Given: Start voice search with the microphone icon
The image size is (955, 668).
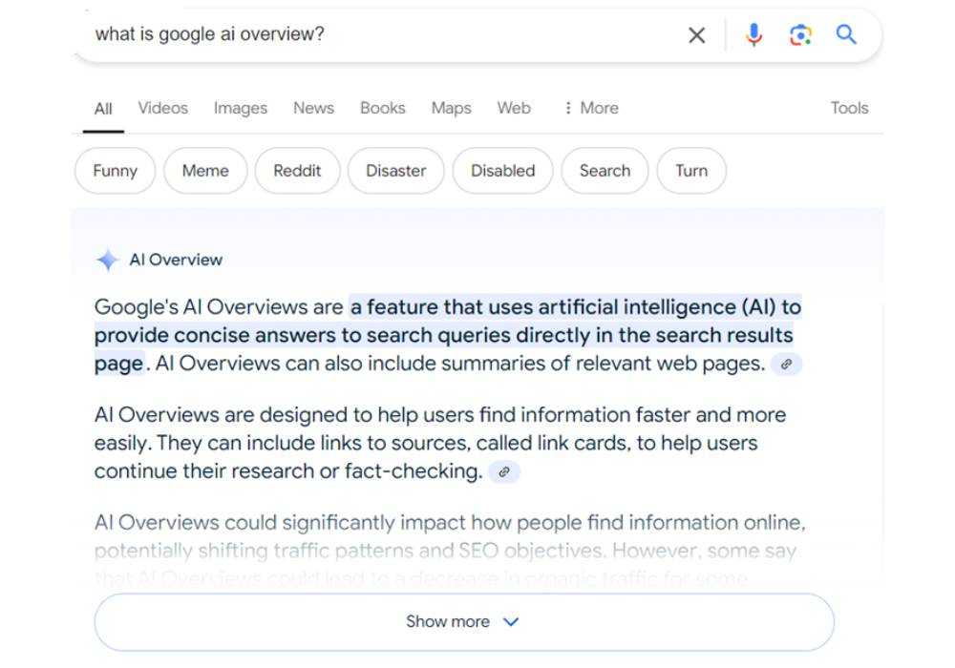Looking at the screenshot, I should pos(753,34).
